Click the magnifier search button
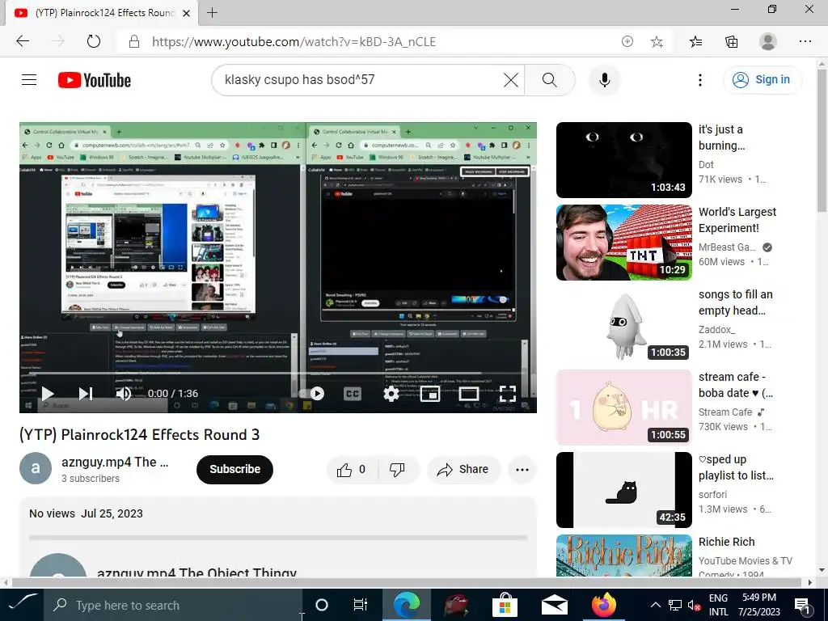Image resolution: width=828 pixels, height=621 pixels. [550, 80]
